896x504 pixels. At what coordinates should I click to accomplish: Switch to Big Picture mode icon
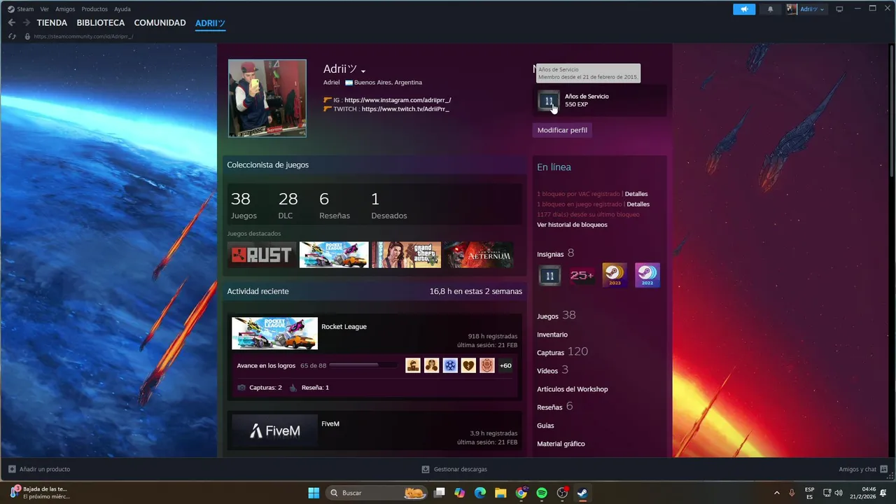coord(839,9)
